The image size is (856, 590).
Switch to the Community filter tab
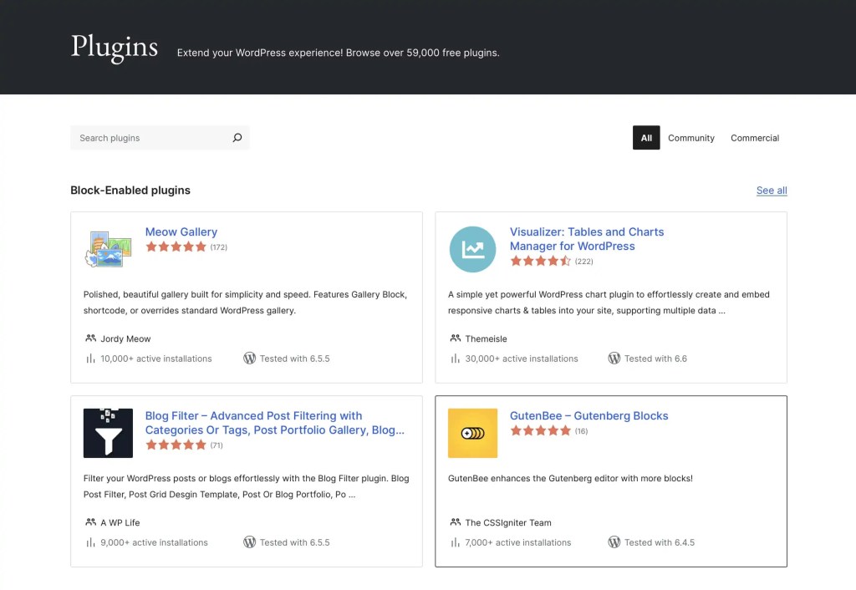click(690, 138)
